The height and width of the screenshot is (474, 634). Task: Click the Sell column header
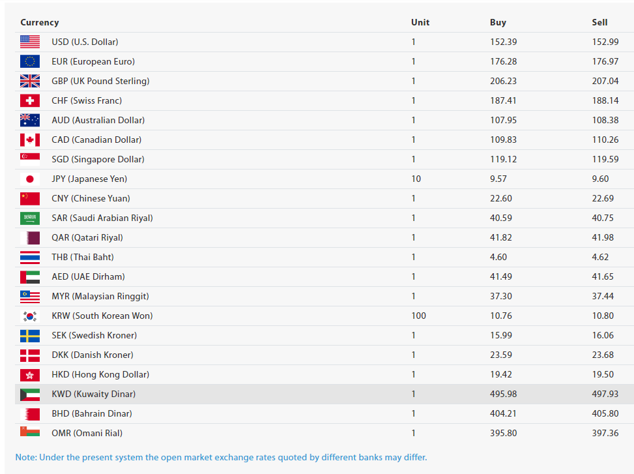599,23
